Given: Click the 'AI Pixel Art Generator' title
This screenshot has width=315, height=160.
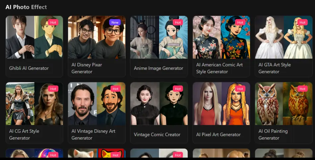Looking at the screenshot, I should [x=219, y=135].
